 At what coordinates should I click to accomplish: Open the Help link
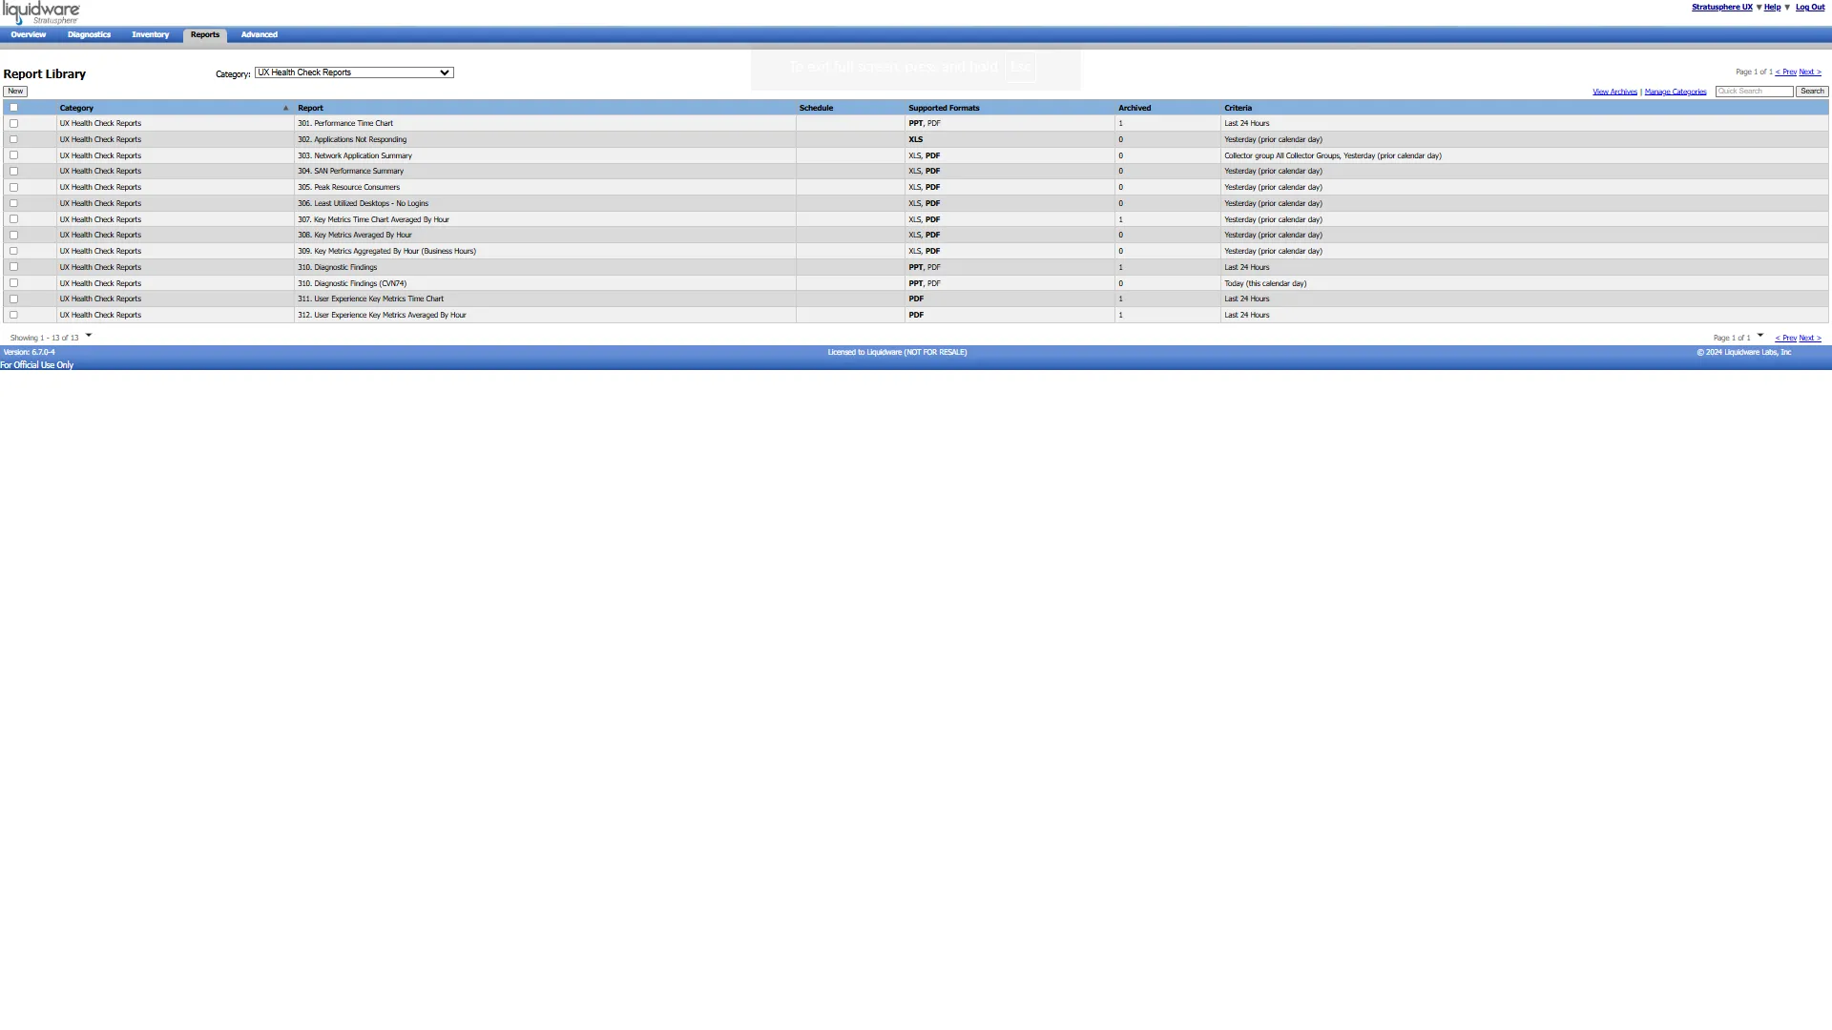click(1773, 8)
